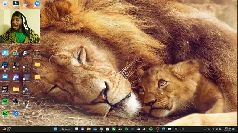Open the taskbar date and time
Screen dimensions: 238x133
point(228,129)
